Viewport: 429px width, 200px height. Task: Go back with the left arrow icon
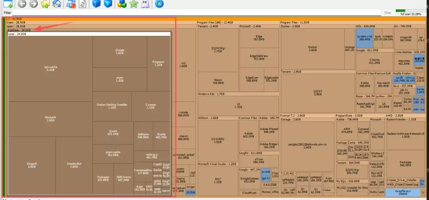[22, 4]
